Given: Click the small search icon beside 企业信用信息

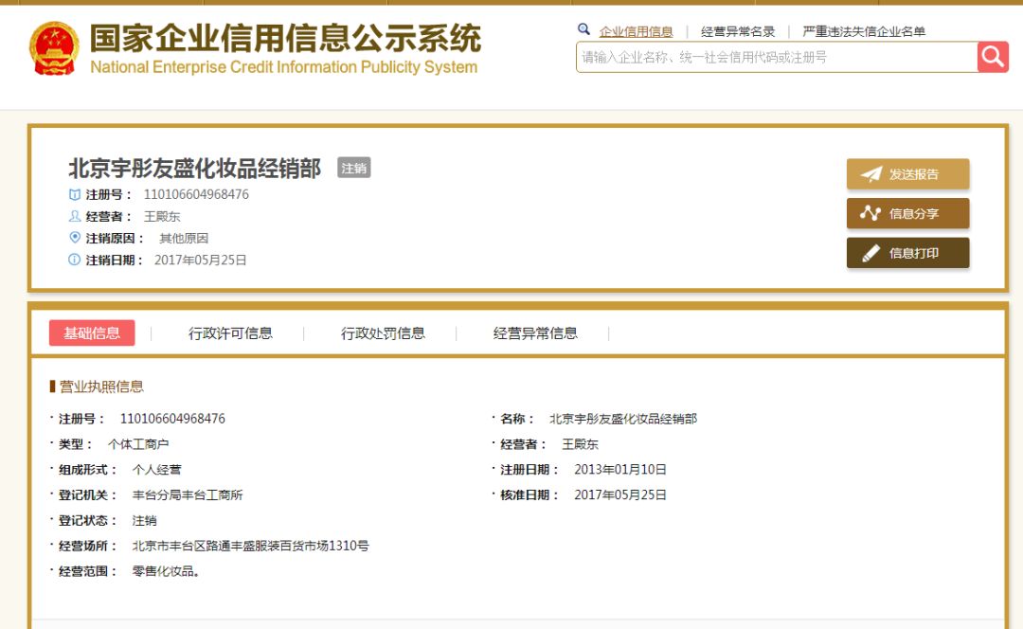Looking at the screenshot, I should (x=583, y=29).
